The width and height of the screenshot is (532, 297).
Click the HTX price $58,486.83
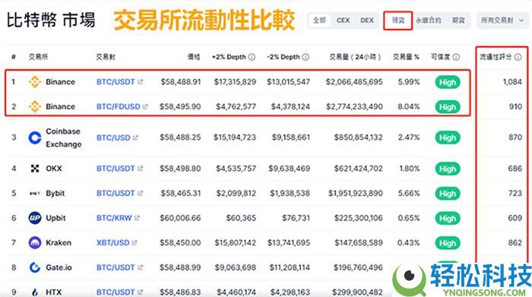coord(180,292)
